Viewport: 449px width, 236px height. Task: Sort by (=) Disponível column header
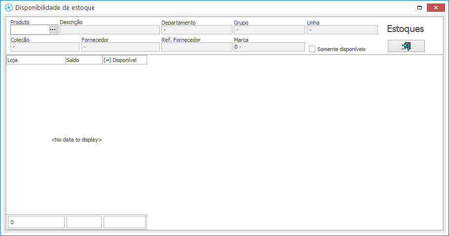[124, 60]
